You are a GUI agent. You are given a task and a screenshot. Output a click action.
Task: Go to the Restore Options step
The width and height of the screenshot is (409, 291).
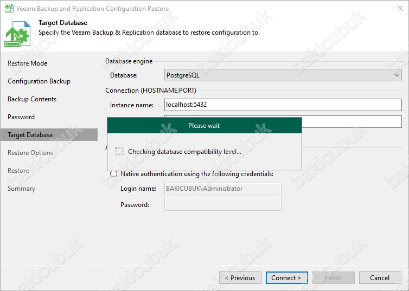pyautogui.click(x=30, y=153)
